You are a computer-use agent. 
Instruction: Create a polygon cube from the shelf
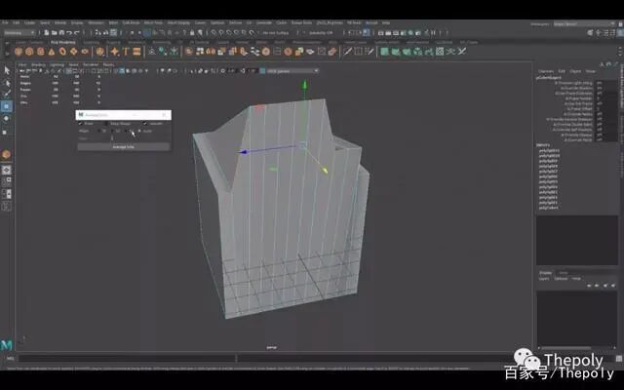pos(29,52)
